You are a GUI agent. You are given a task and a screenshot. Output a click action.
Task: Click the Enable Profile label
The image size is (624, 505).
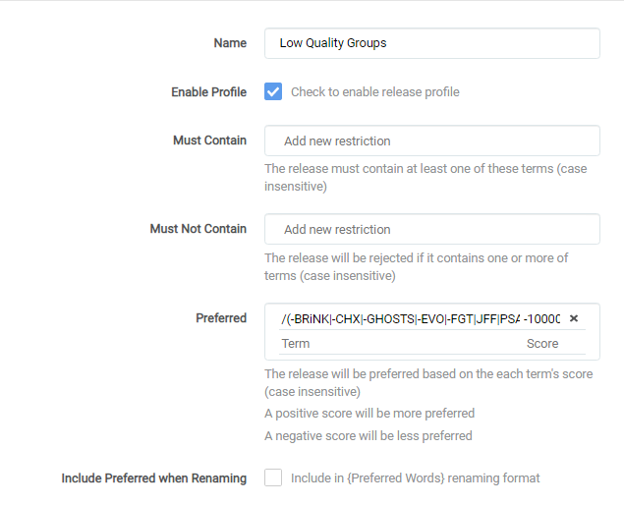coord(209,92)
